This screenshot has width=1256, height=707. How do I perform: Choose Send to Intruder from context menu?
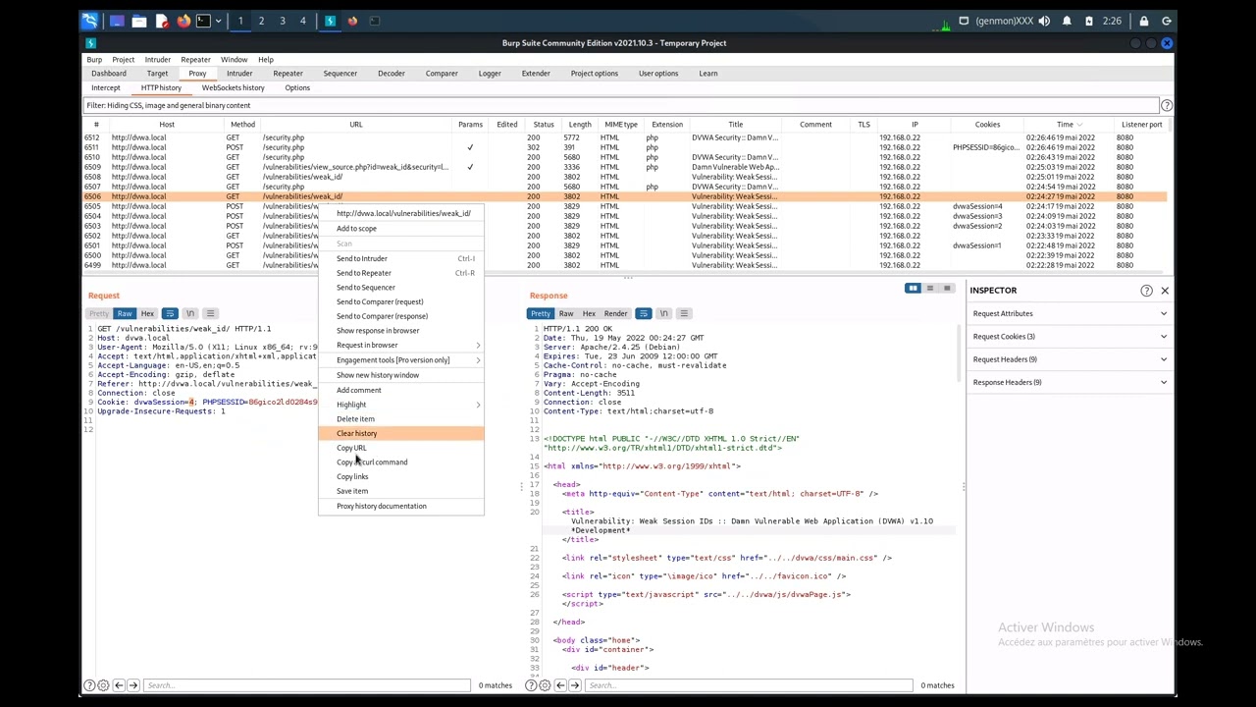(x=401, y=258)
